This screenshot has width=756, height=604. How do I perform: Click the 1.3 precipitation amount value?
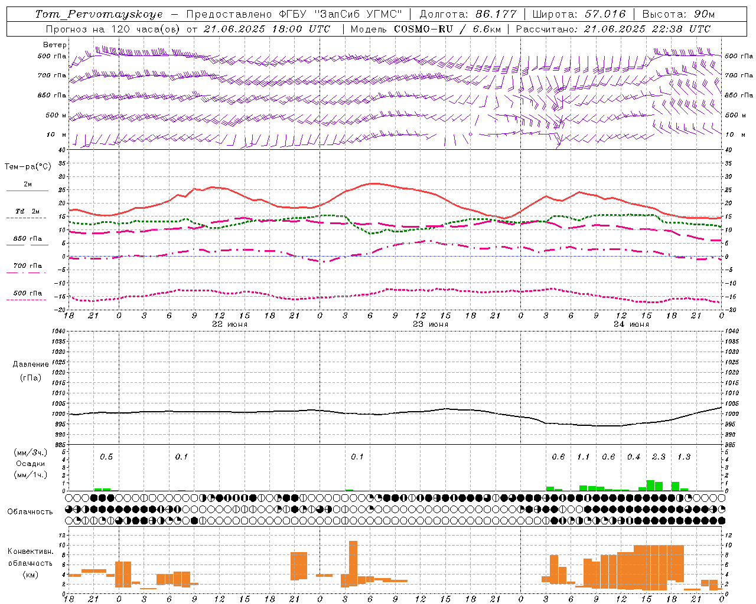tap(684, 457)
